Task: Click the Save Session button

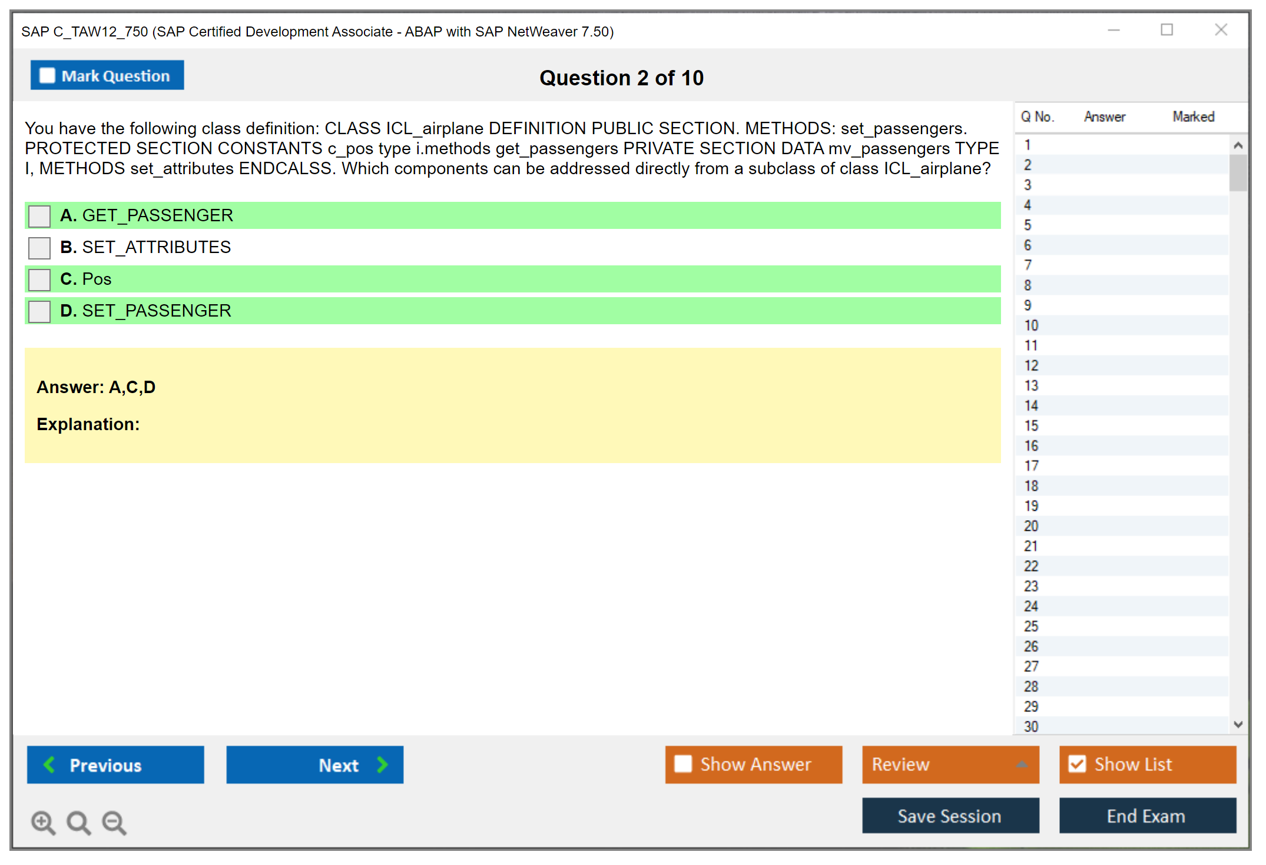Action: click(x=950, y=816)
